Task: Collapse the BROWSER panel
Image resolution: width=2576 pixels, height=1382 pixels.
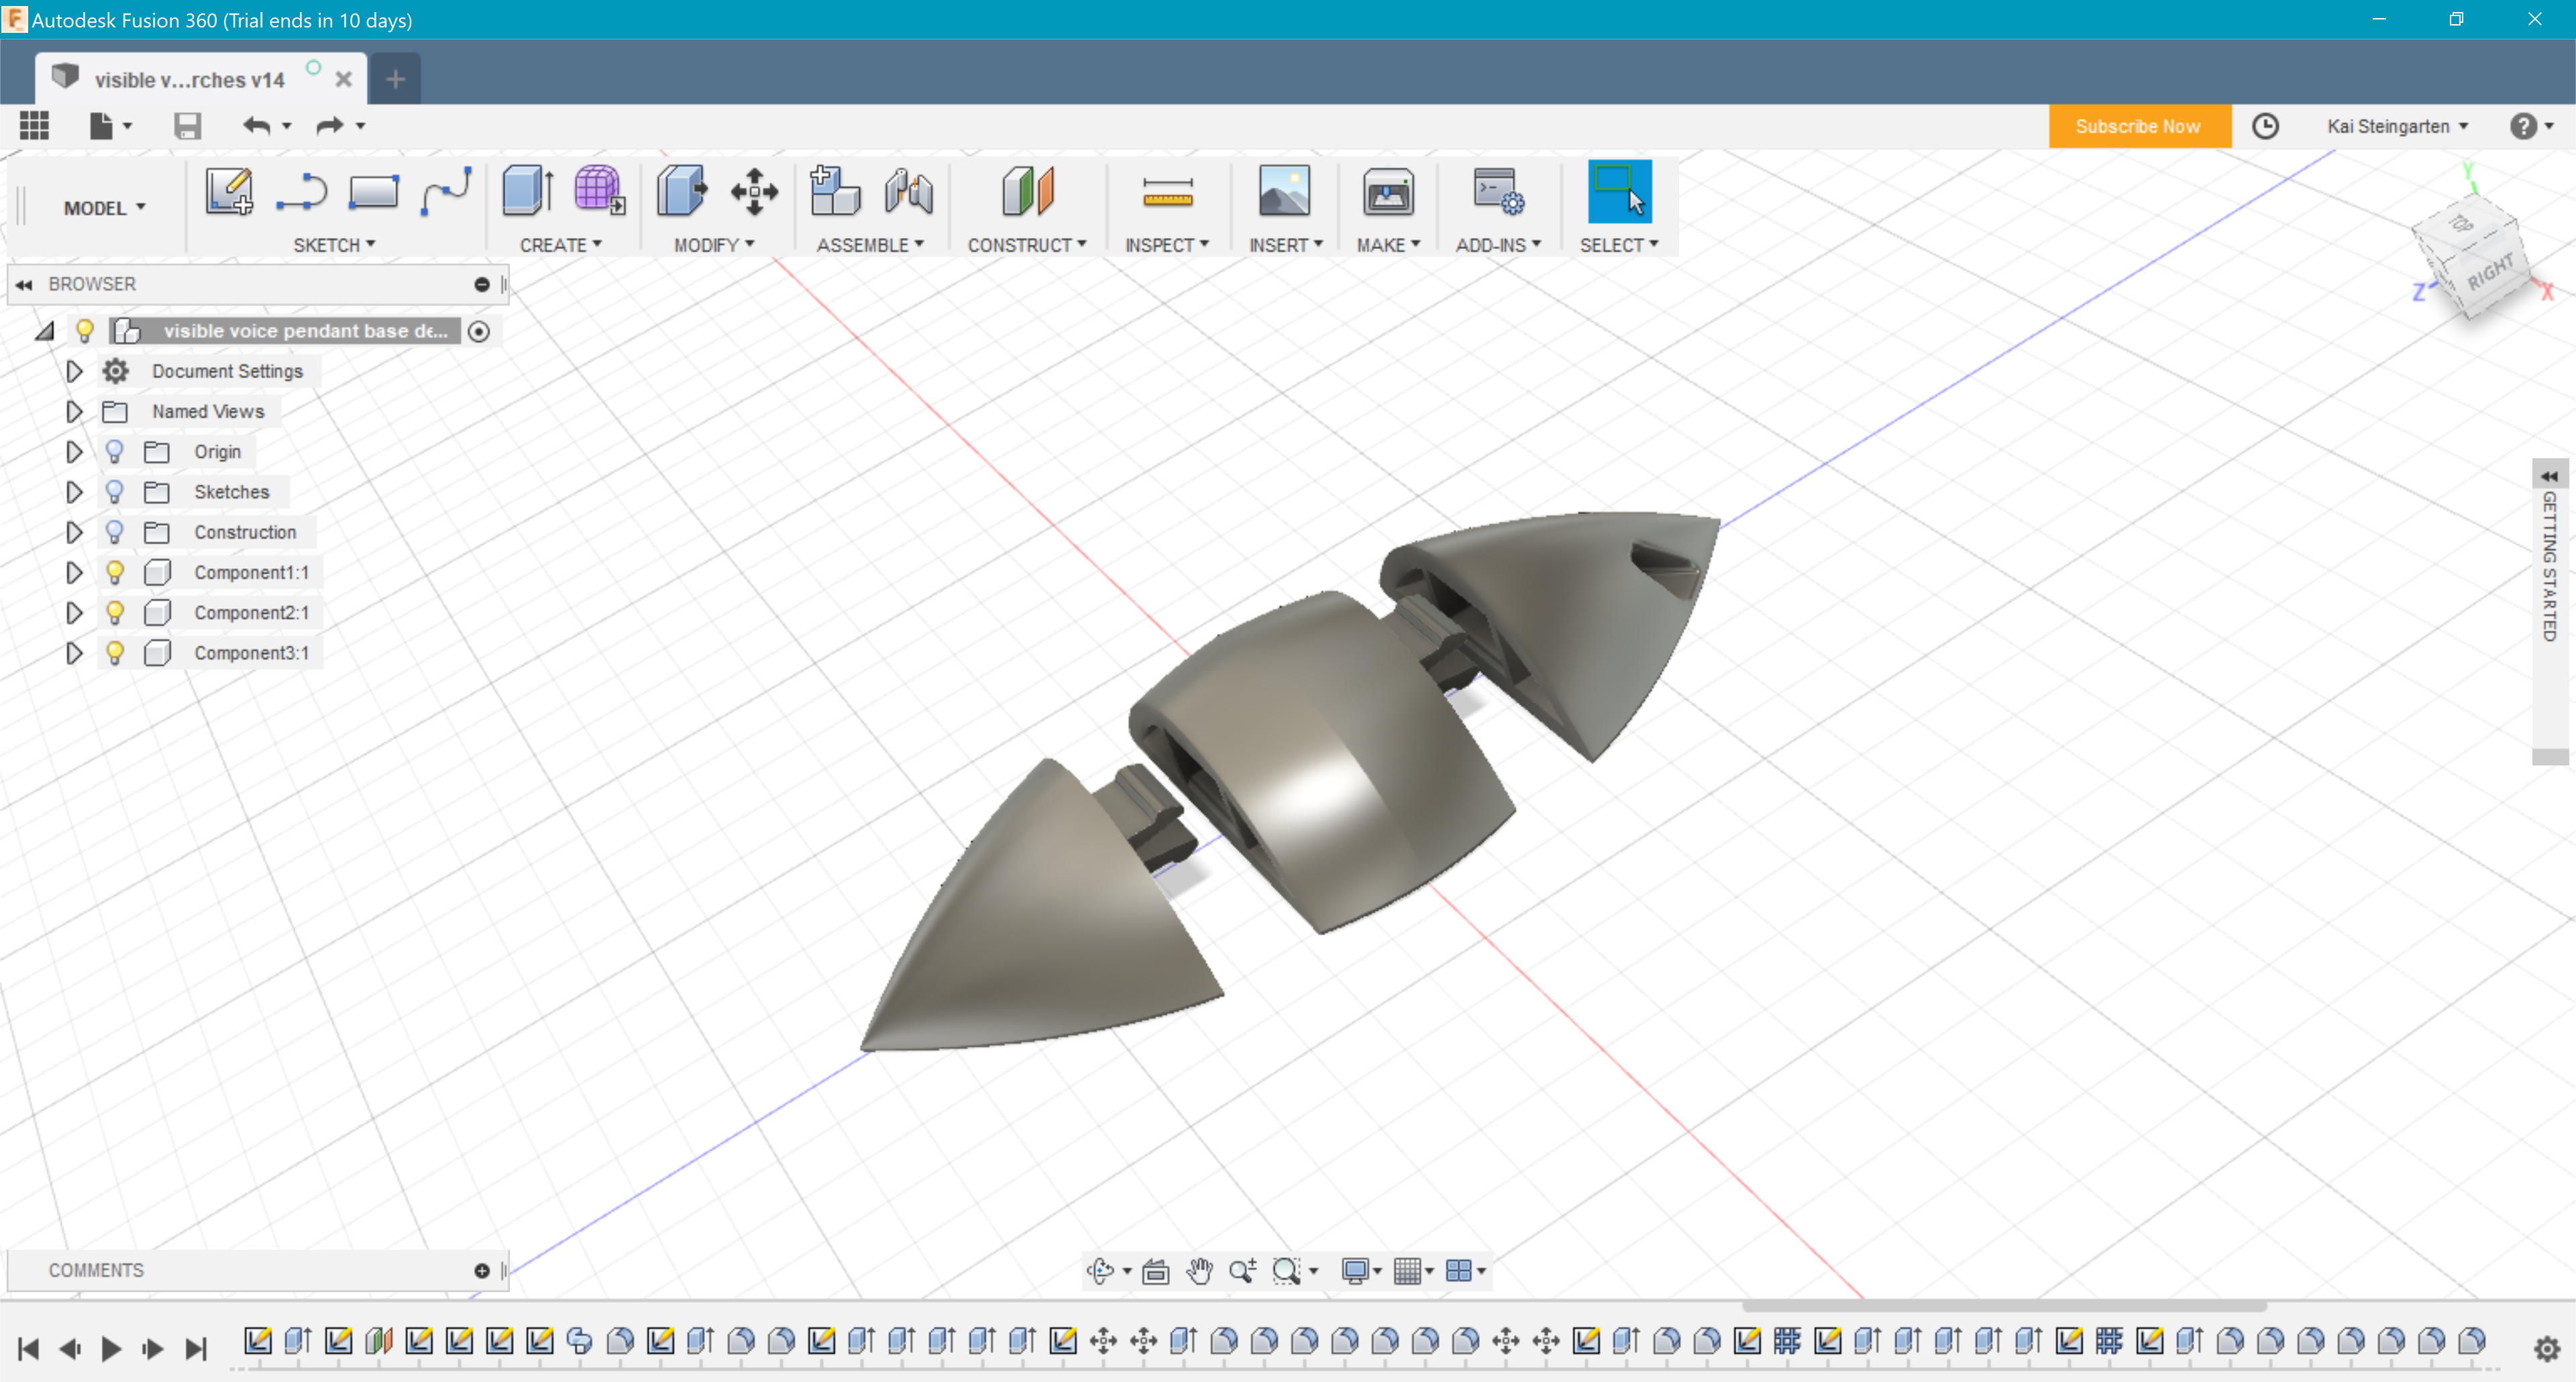Action: (x=24, y=284)
